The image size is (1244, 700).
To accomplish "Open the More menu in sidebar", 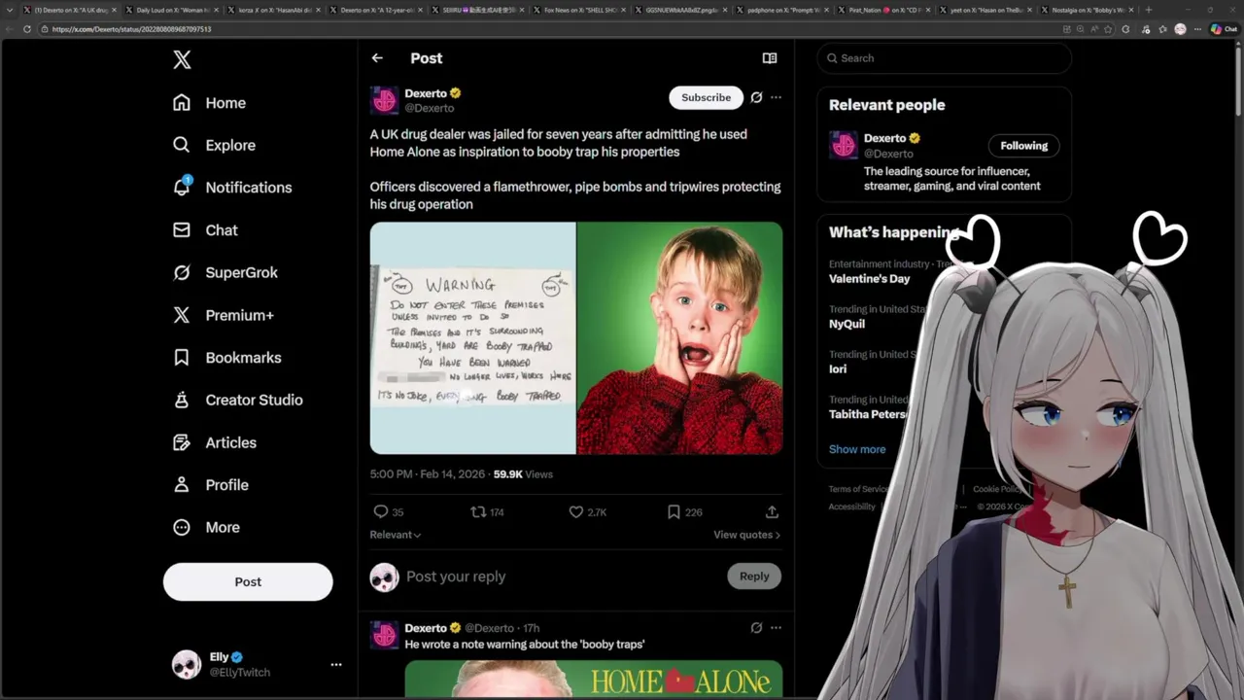I will pos(206,527).
